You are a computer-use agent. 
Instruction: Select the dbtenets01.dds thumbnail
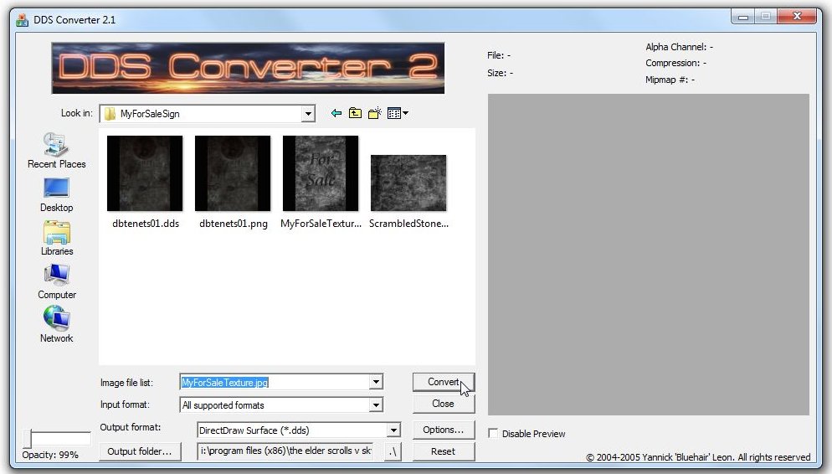(x=145, y=173)
